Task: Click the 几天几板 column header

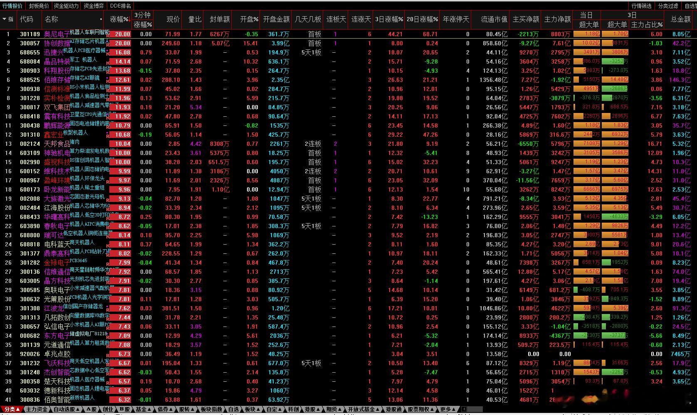Action: [x=308, y=19]
